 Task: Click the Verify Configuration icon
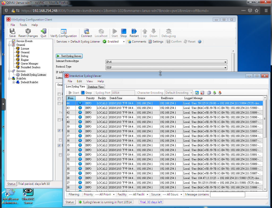coord(63,31)
